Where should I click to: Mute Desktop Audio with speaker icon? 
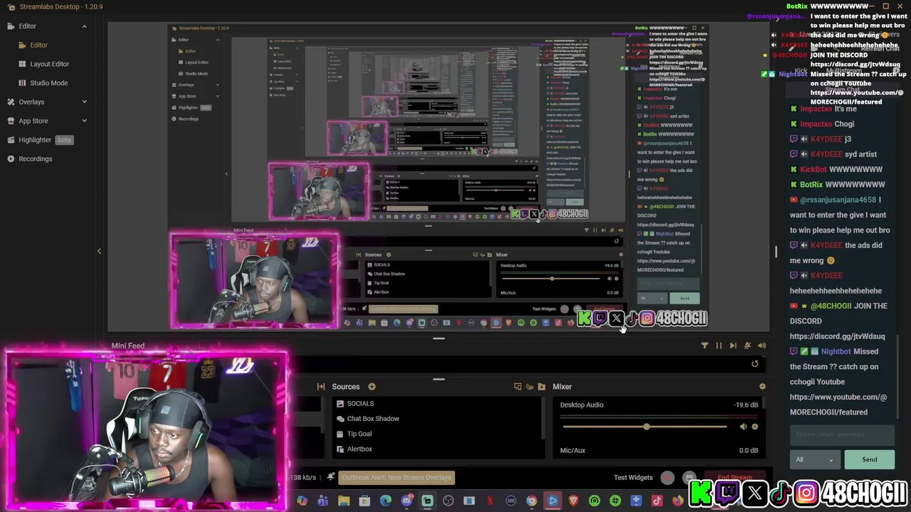point(743,427)
